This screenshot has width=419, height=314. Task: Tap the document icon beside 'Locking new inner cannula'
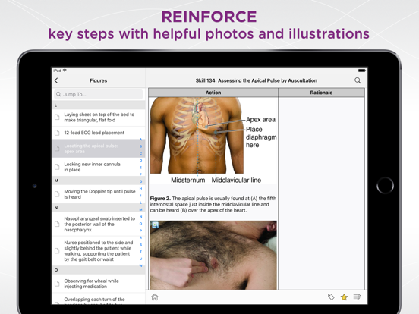tap(57, 167)
